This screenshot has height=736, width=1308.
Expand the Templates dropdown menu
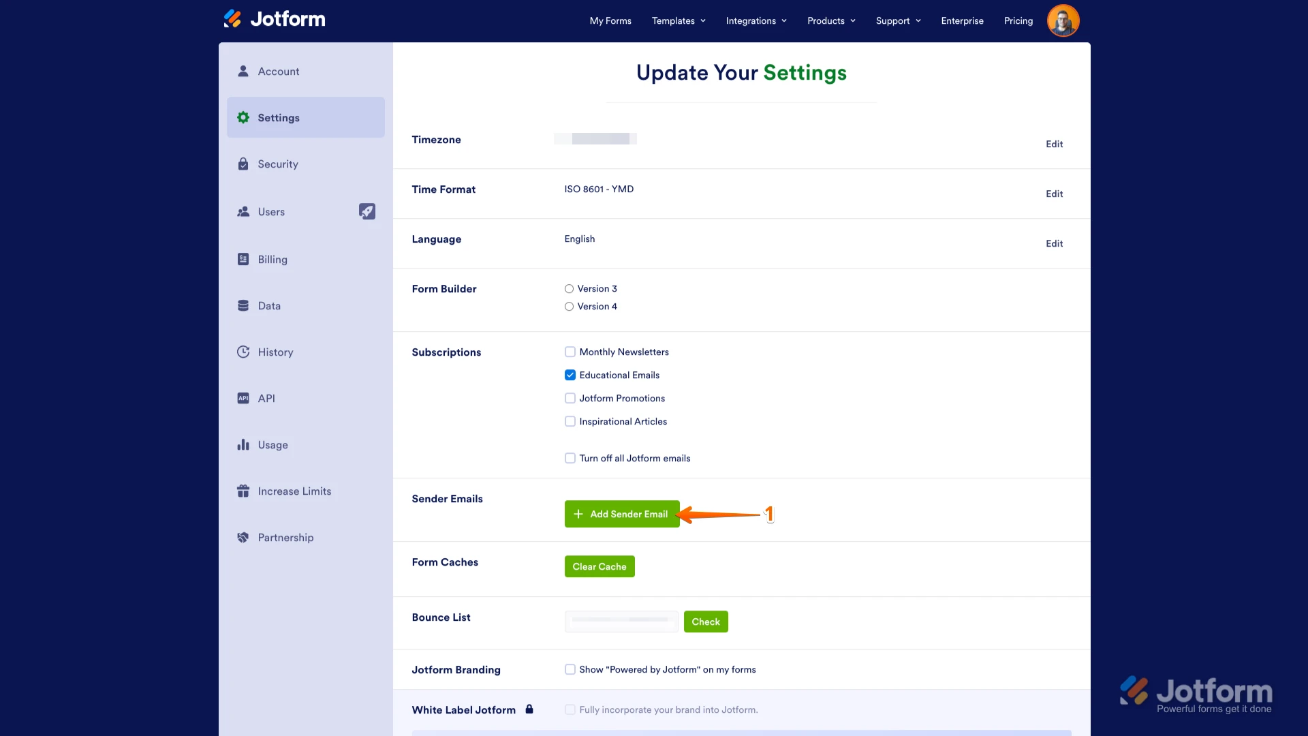679,20
